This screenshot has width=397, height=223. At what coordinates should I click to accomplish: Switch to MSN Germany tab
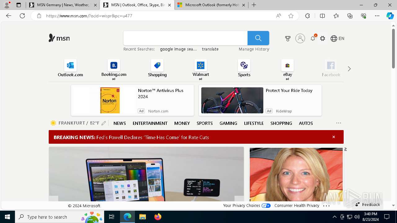(63, 5)
